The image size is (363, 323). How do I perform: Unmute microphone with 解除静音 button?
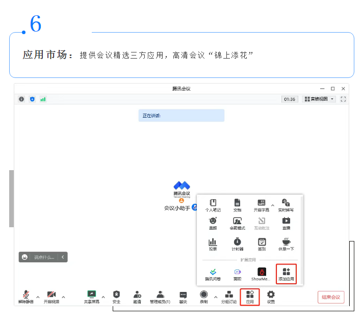[x=25, y=297]
